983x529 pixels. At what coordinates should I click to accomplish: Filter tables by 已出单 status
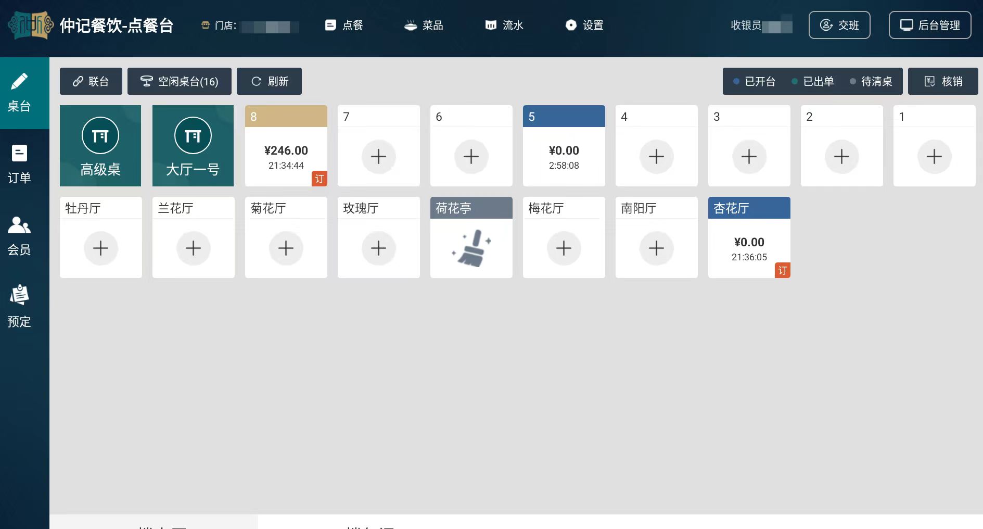pos(813,81)
